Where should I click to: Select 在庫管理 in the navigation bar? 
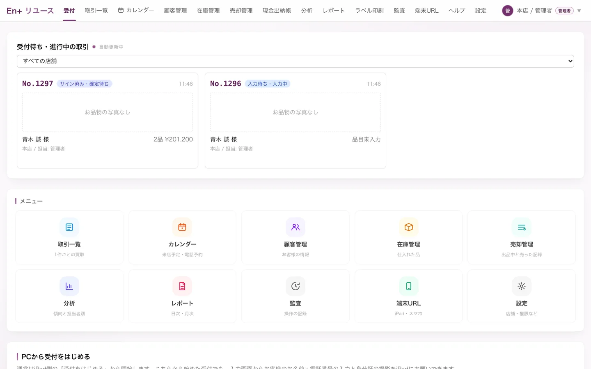point(208,11)
